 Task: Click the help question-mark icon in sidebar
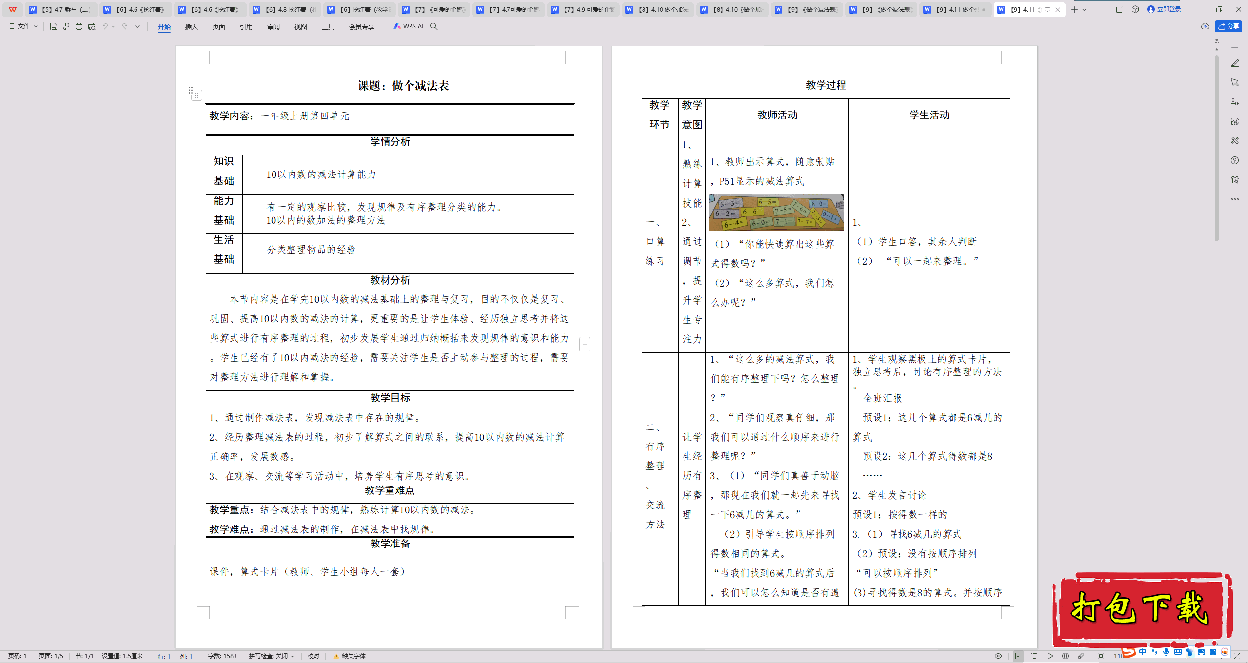1235,160
